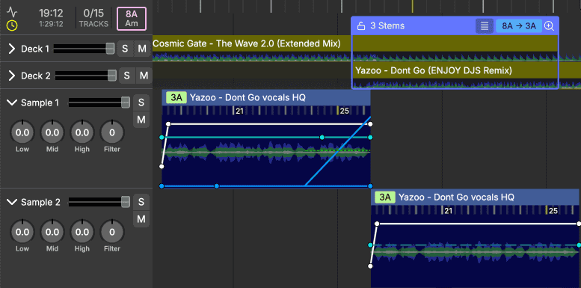Collapse Sample 1 track controls

click(12, 102)
